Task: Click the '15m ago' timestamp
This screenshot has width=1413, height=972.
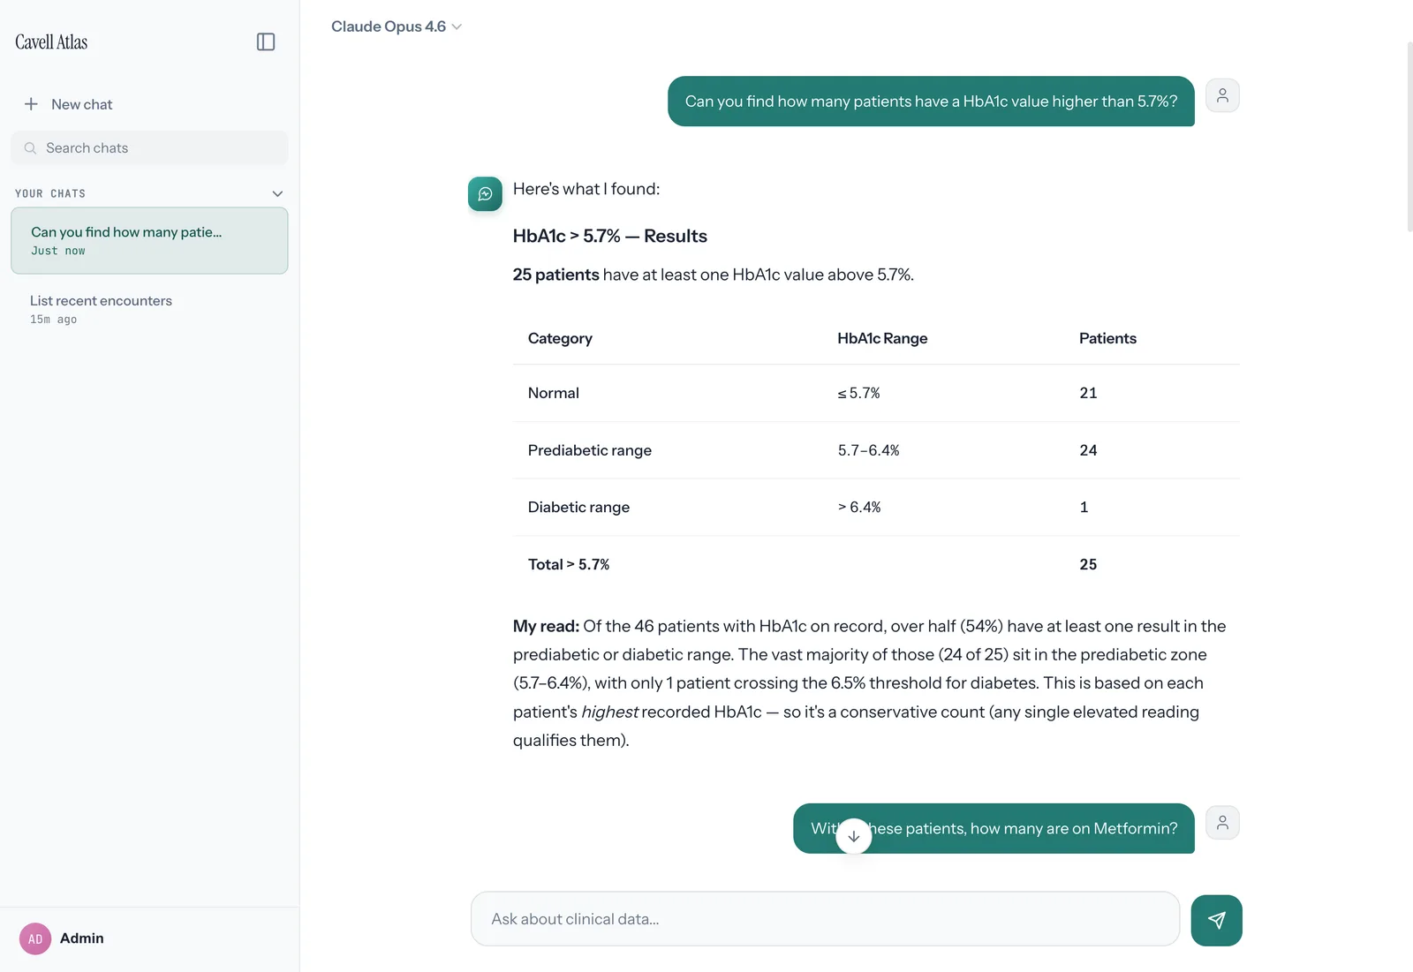Action: pos(53,320)
